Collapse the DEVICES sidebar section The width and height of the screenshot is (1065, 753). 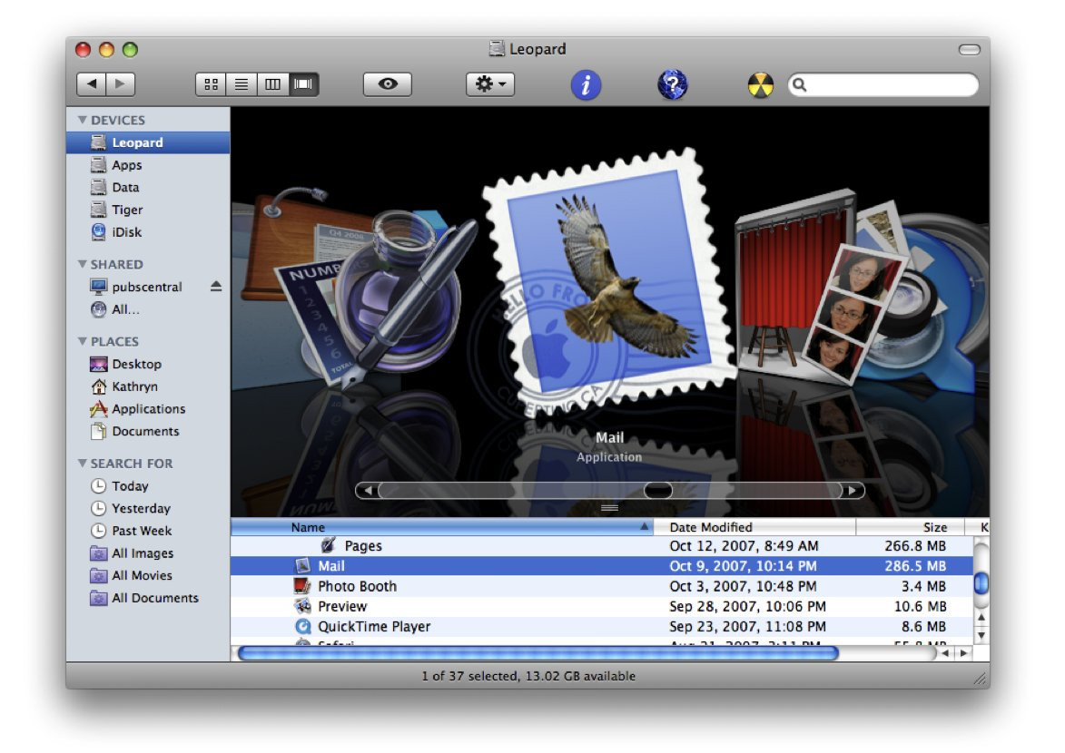click(x=83, y=120)
